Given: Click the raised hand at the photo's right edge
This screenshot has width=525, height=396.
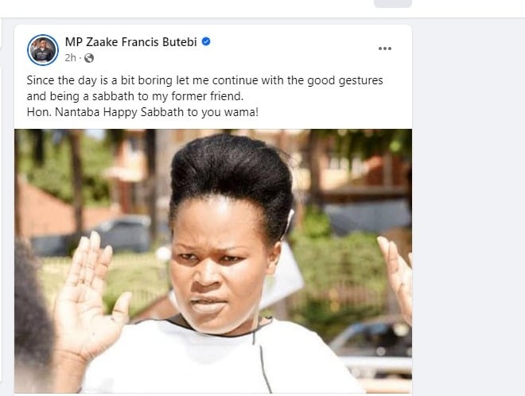Looking at the screenshot, I should [x=399, y=274].
